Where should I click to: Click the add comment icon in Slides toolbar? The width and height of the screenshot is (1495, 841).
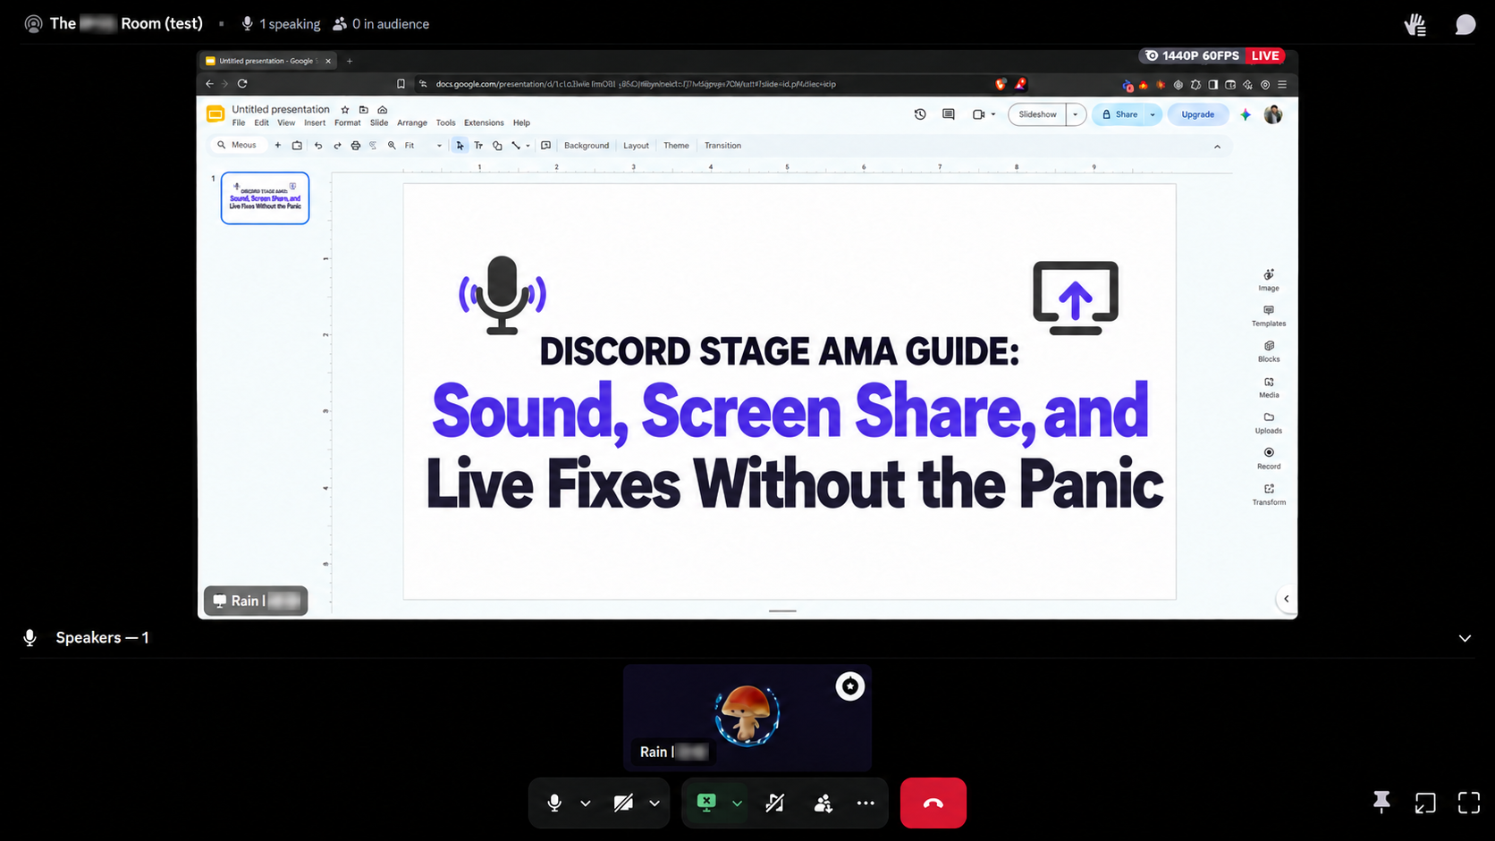click(545, 146)
